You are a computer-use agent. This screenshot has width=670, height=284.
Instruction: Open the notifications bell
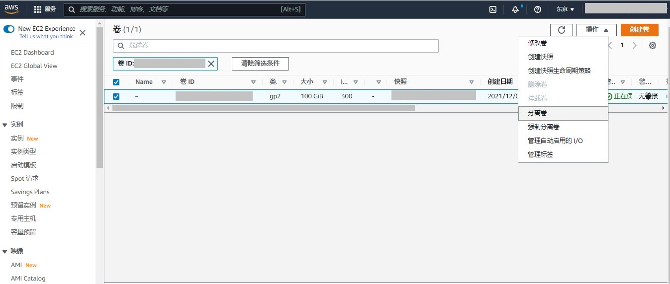click(x=515, y=9)
